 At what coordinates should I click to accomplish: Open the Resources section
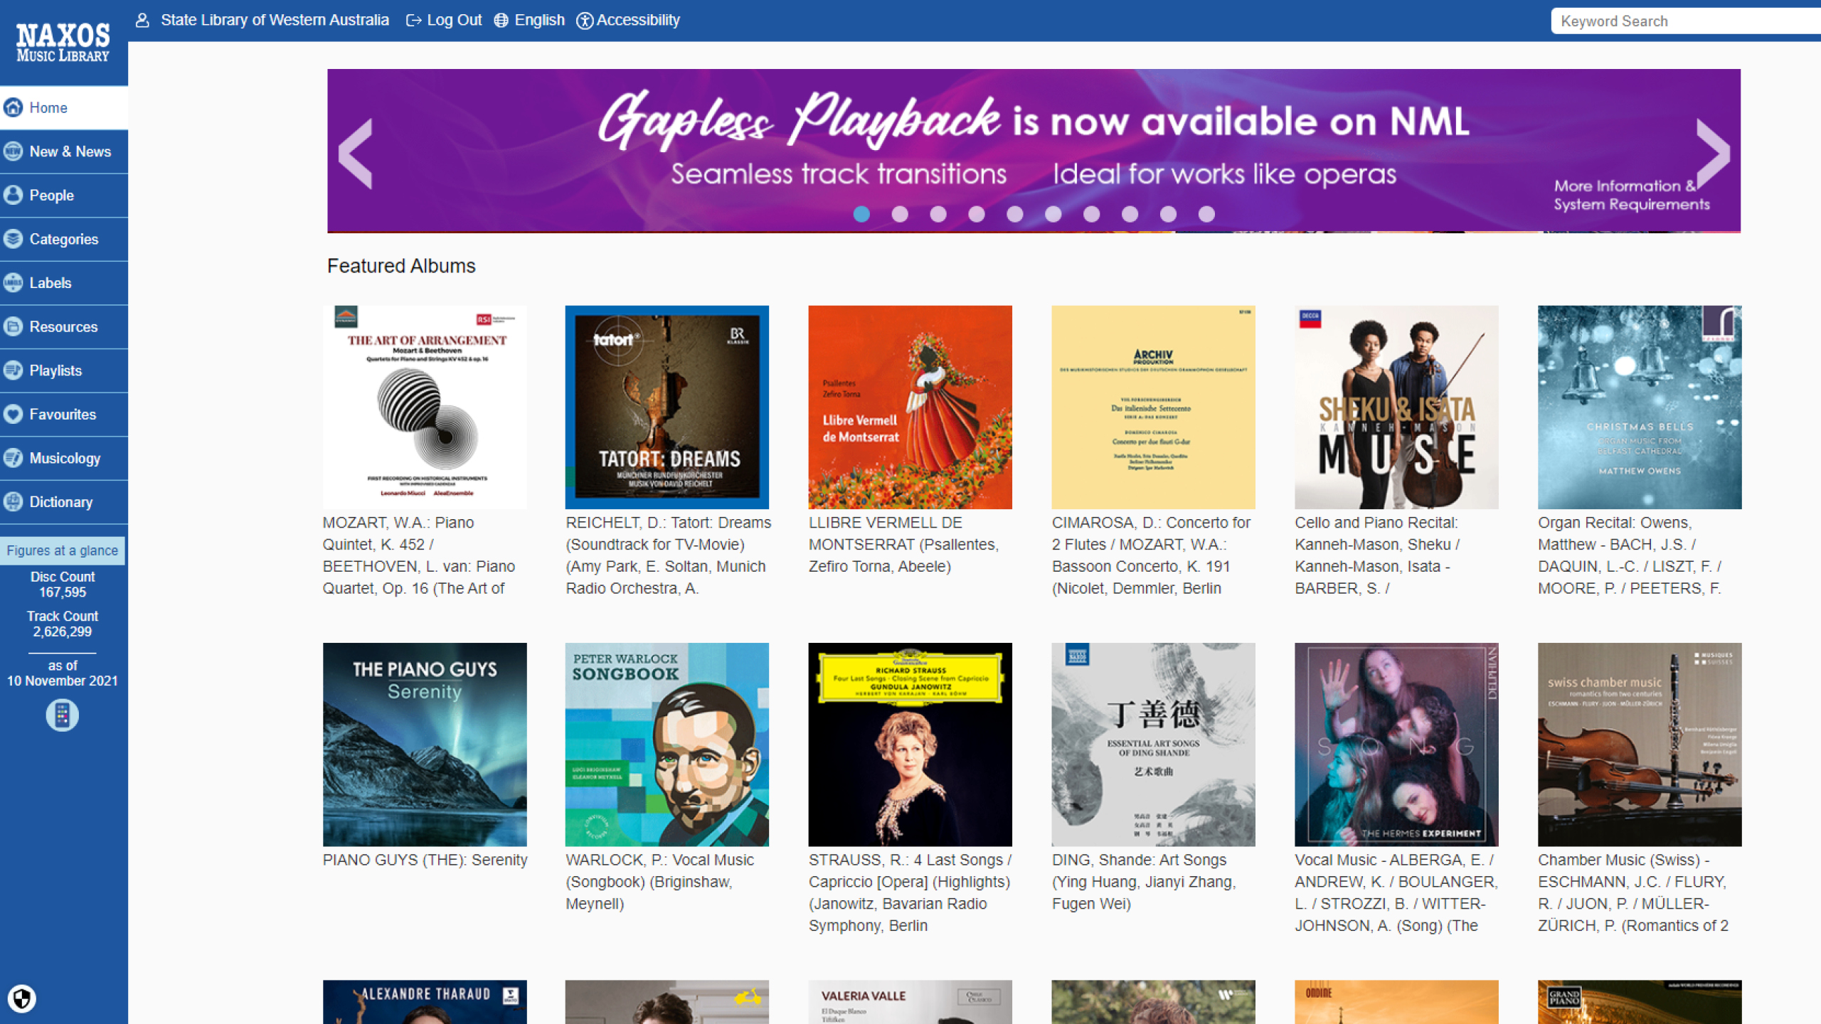[63, 326]
